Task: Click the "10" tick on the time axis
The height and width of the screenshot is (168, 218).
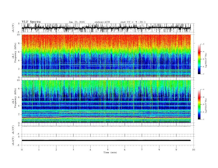Action: [x=194, y=150]
